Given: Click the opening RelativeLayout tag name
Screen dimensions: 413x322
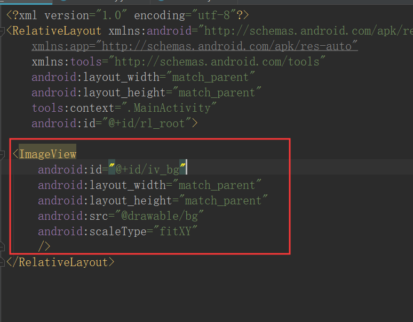Looking at the screenshot, I should click(x=57, y=31).
